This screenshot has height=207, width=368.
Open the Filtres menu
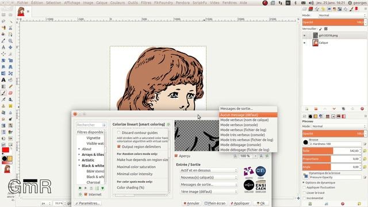click(146, 3)
